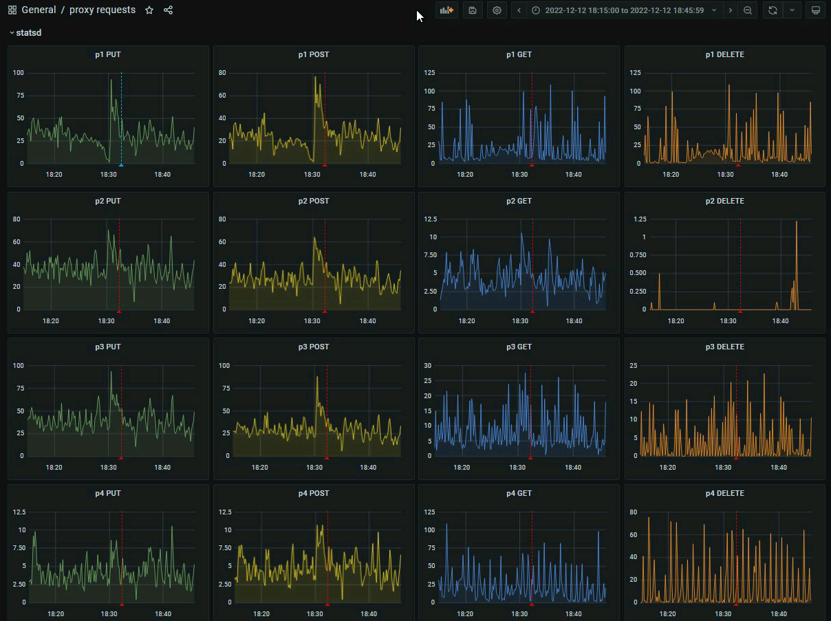Open dashboard settings gear
The height and width of the screenshot is (621, 831).
coord(497,10)
